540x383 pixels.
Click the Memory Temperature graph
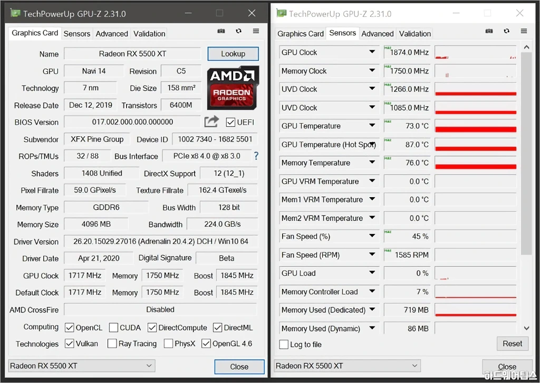476,163
